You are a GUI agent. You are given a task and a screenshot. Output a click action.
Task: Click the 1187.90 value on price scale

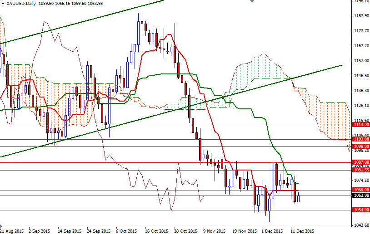click(360, 16)
